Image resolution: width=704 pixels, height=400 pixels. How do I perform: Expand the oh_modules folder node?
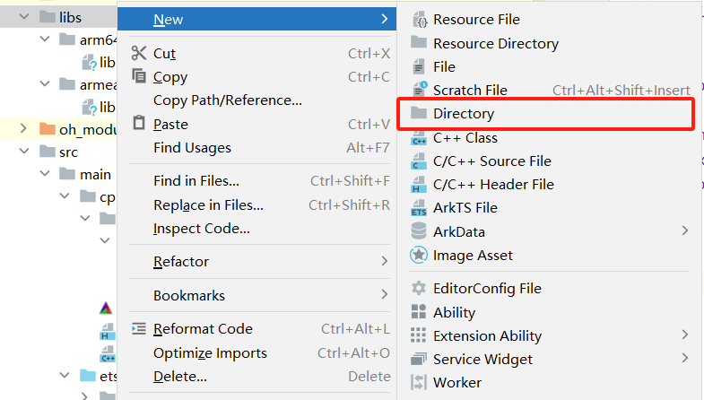(x=23, y=129)
